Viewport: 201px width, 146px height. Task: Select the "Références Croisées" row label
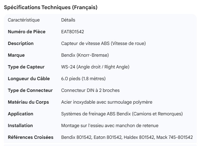point(31,137)
